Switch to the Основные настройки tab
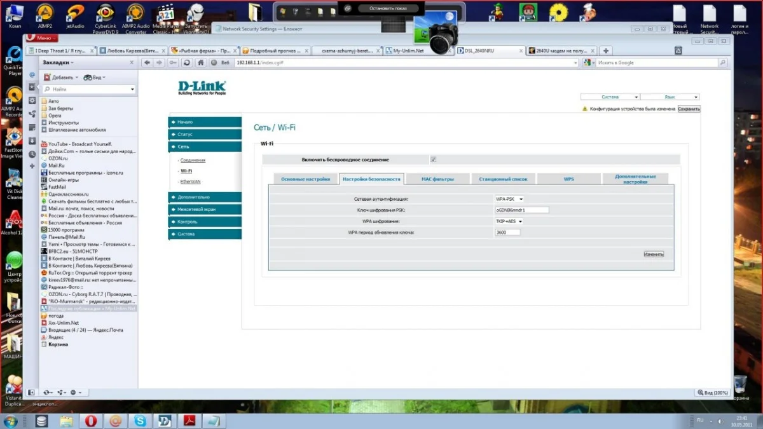Image resolution: width=763 pixels, height=429 pixels. click(x=305, y=179)
